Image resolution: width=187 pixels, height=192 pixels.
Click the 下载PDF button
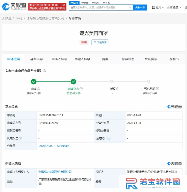coord(100,42)
